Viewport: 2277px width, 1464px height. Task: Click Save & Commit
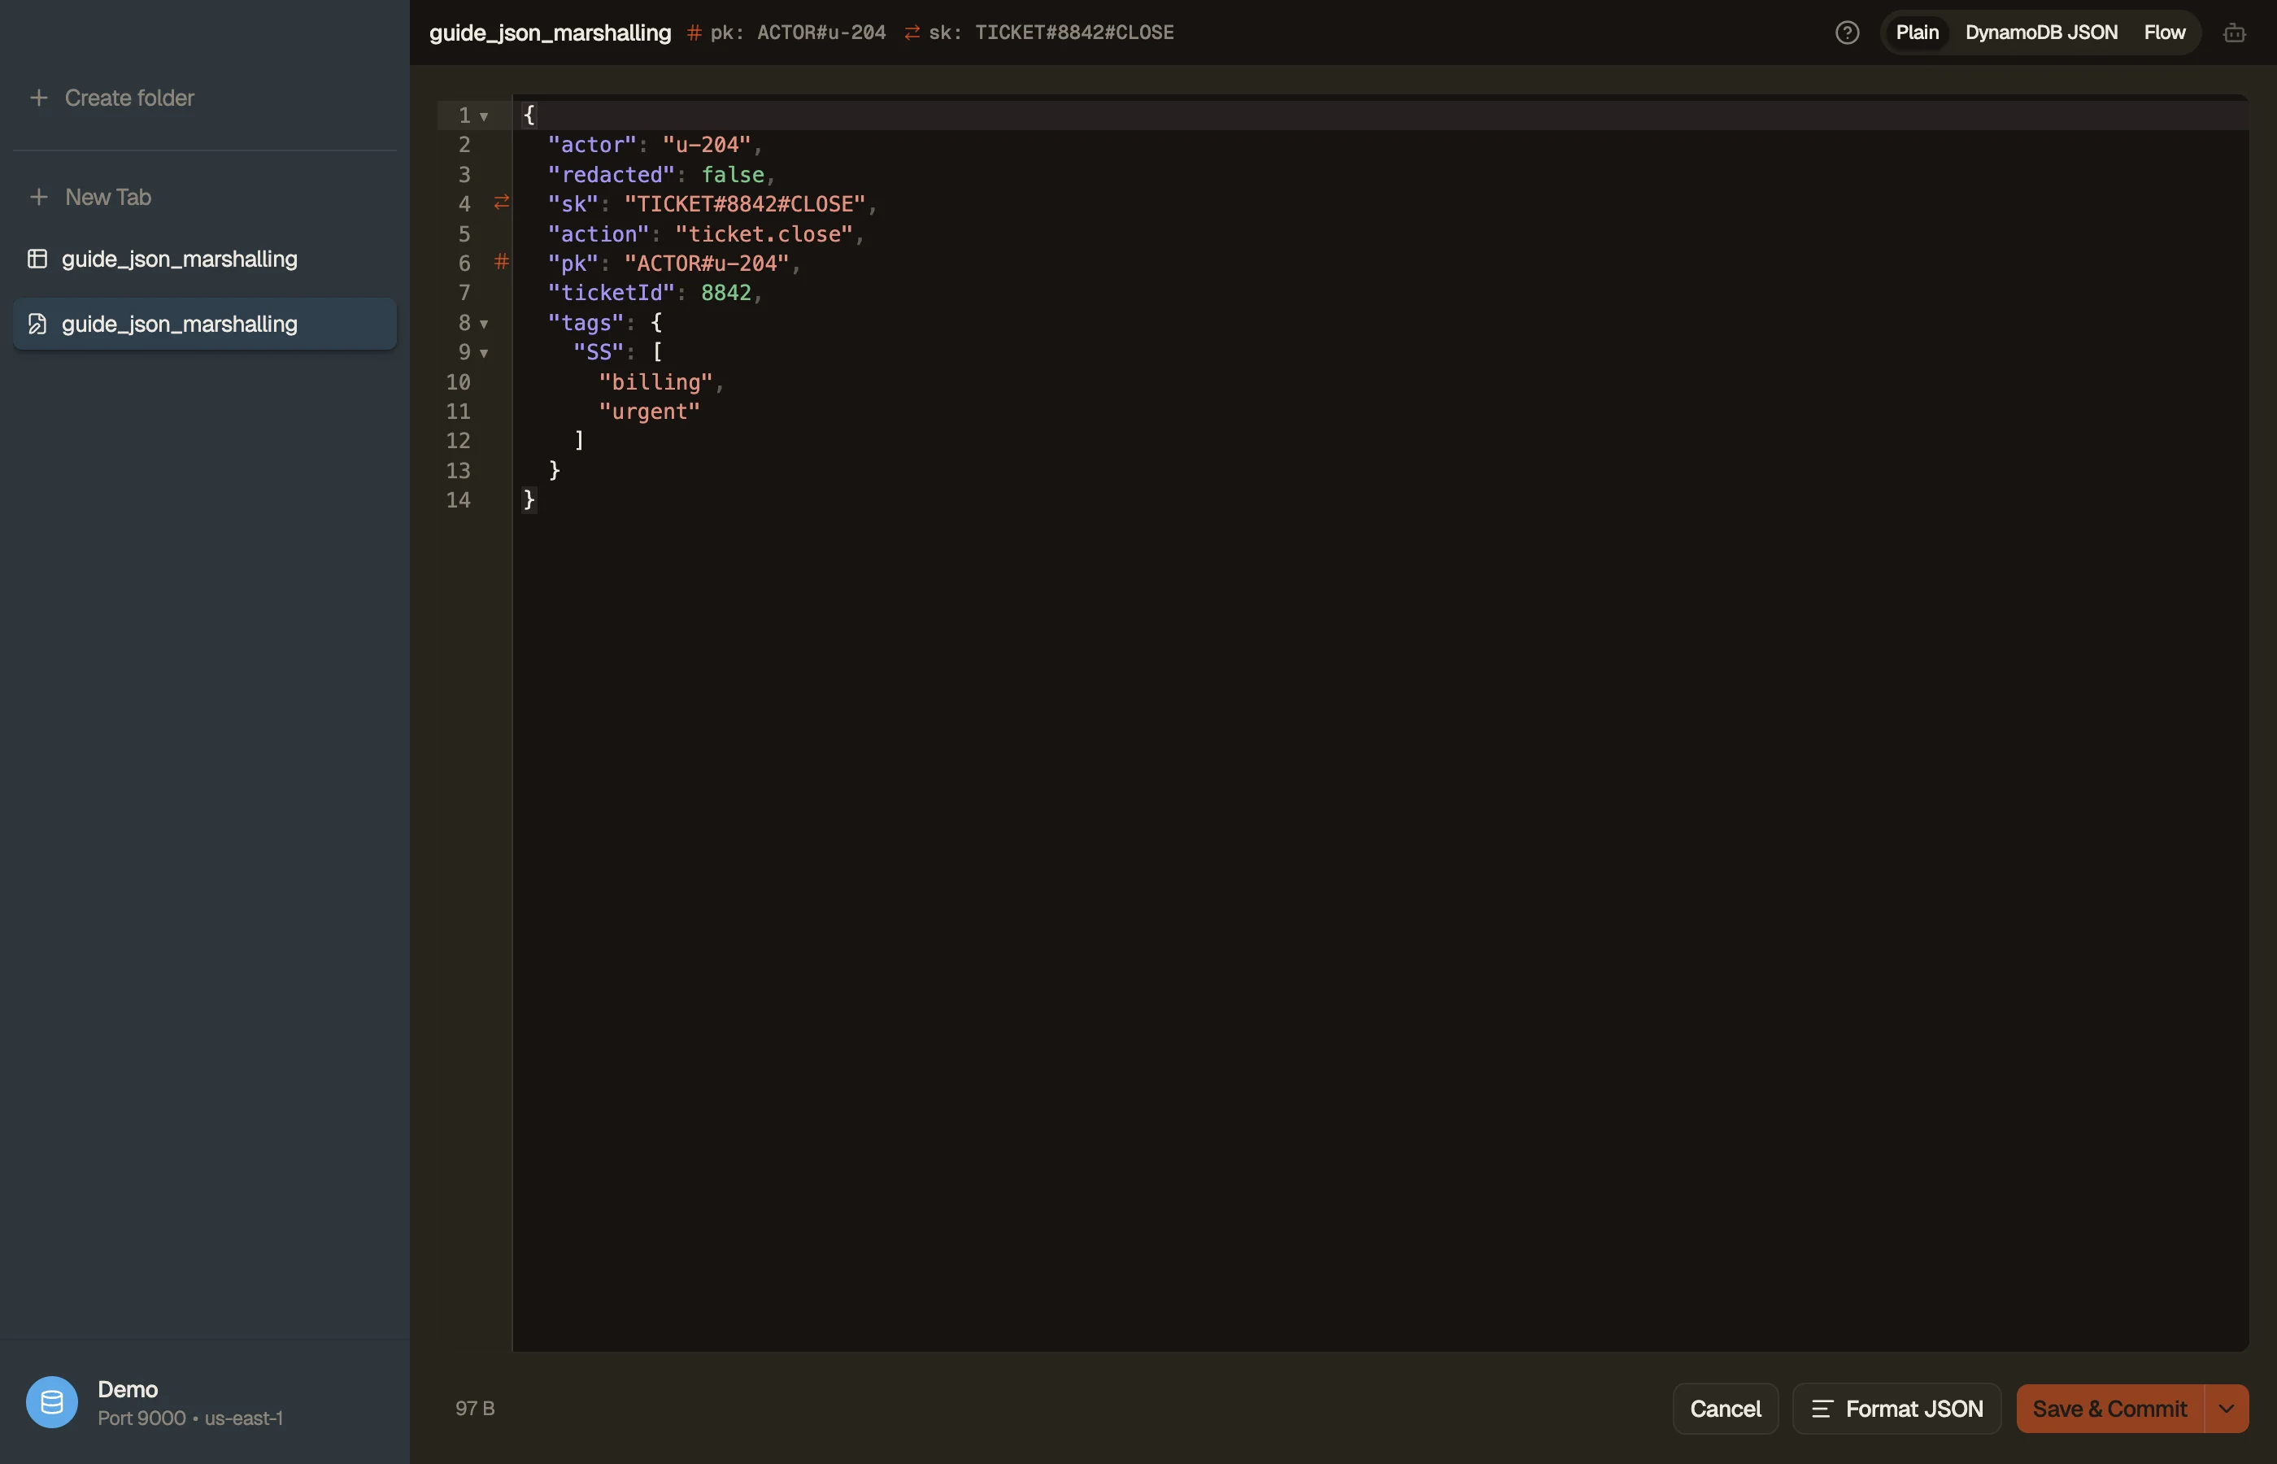[2109, 1409]
